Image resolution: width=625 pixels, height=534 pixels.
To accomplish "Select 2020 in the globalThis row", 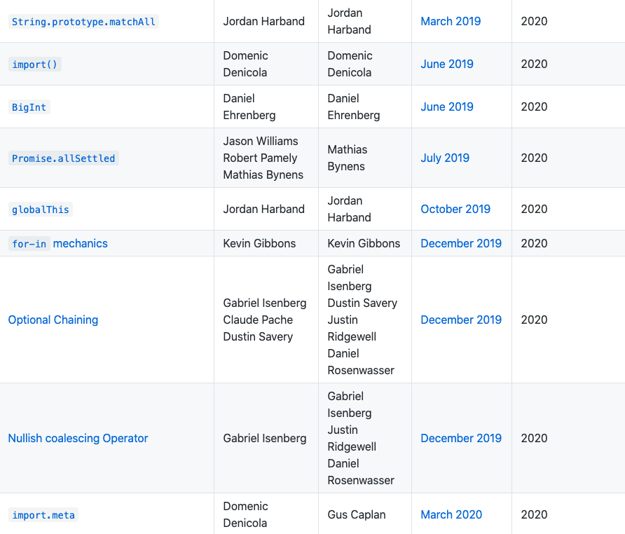I will (534, 209).
